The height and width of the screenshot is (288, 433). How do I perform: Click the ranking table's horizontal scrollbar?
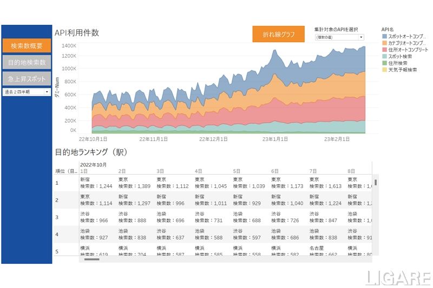click(x=92, y=259)
